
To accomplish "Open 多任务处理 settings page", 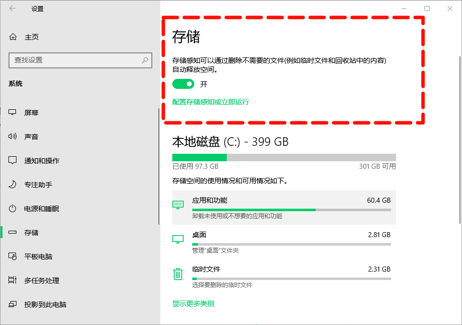I will (42, 281).
